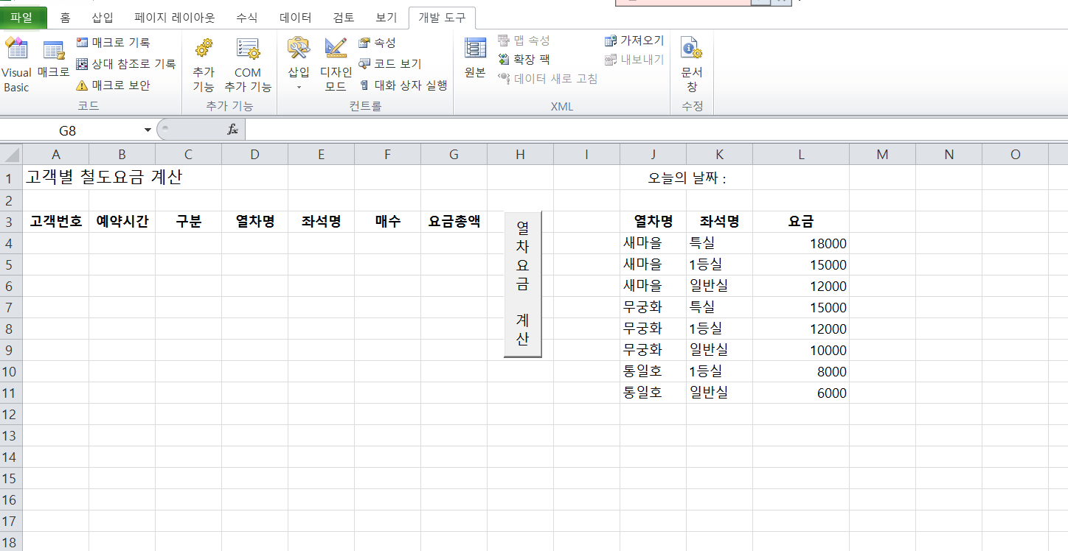1068x551 pixels.
Task: Select column L header
Action: click(x=801, y=154)
